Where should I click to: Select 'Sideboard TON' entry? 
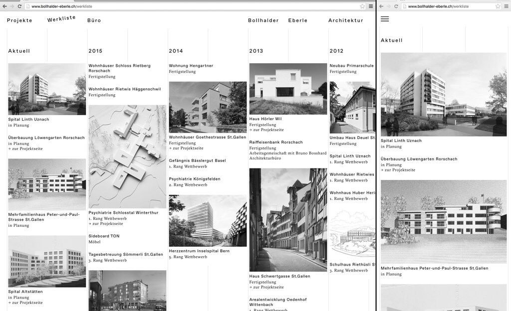tap(104, 236)
